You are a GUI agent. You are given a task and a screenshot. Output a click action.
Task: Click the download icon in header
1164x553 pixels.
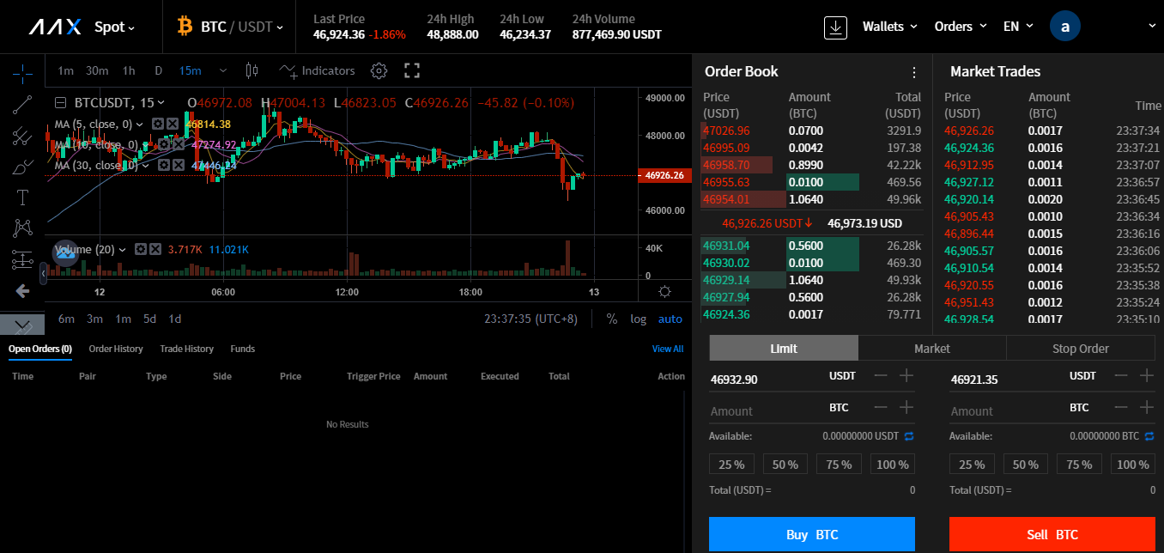[x=835, y=27]
